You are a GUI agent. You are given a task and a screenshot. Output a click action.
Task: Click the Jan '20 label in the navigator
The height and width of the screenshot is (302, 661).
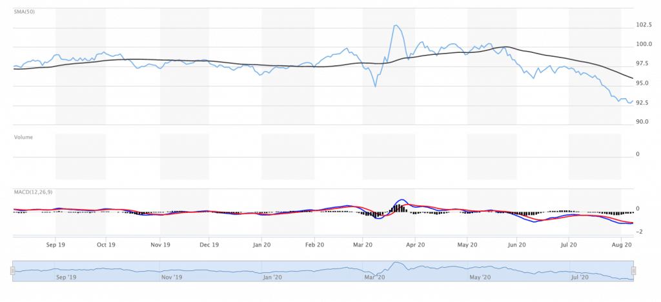pyautogui.click(x=273, y=277)
